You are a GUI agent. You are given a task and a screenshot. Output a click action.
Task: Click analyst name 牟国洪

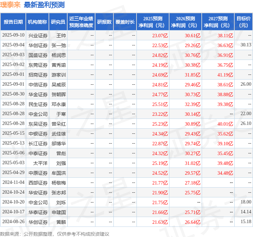(x=59, y=173)
